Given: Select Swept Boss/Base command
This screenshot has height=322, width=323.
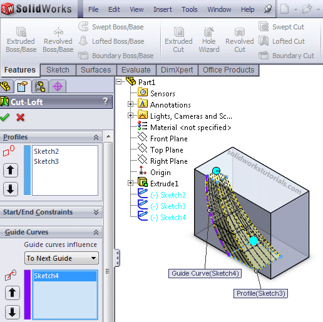Looking at the screenshot, I should [x=111, y=27].
